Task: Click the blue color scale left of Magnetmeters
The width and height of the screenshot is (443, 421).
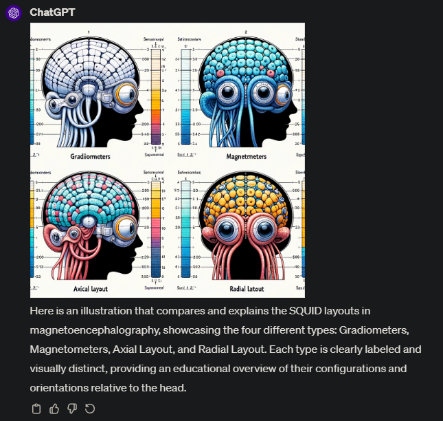Action: pyautogui.click(x=185, y=97)
